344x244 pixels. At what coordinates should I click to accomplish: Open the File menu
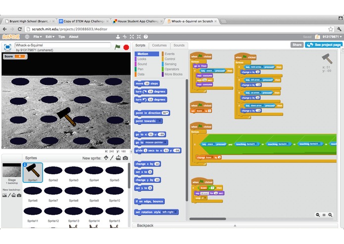(x=38, y=37)
